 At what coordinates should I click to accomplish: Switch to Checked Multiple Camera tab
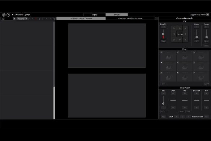click(x=130, y=18)
